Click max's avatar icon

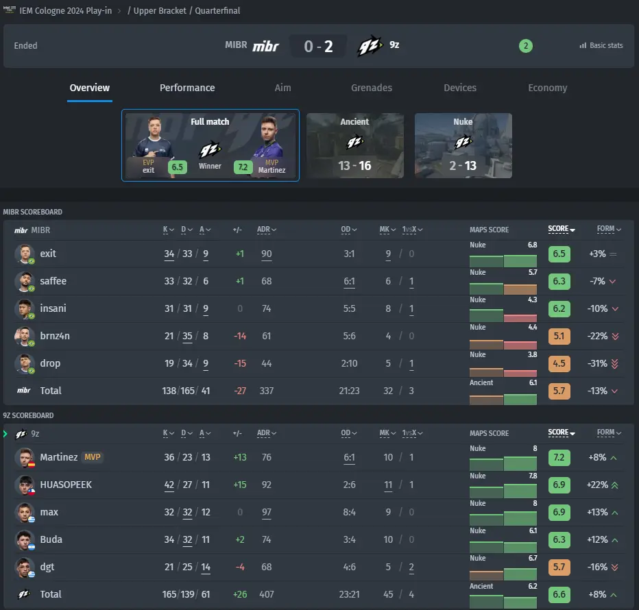click(x=25, y=513)
